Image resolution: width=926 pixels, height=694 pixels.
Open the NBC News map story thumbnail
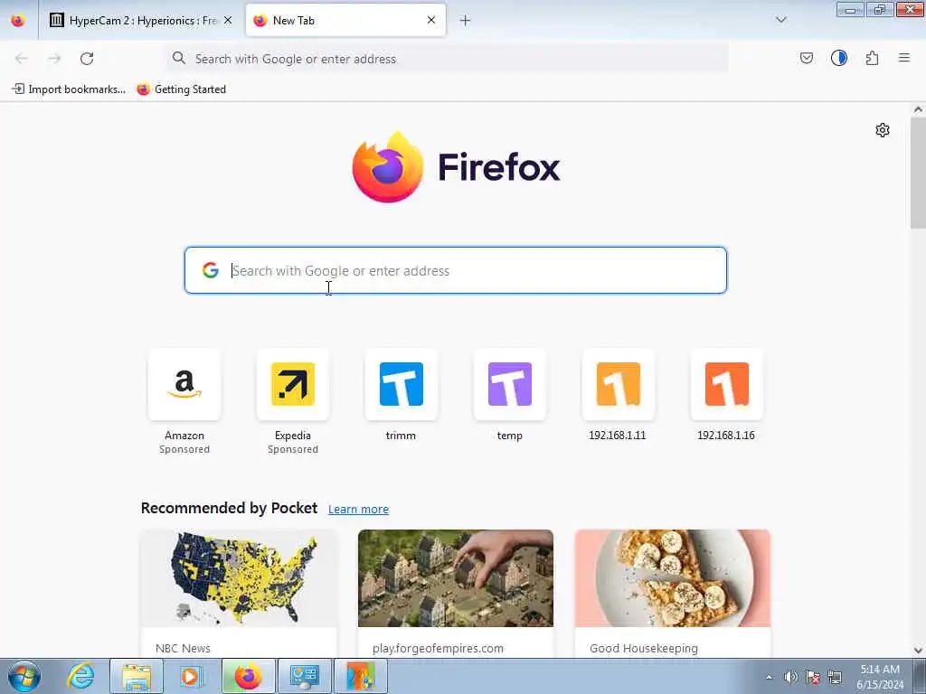tap(239, 578)
